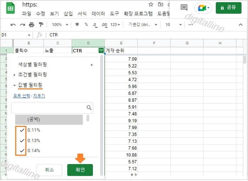Select column E header

[x=121, y=43]
